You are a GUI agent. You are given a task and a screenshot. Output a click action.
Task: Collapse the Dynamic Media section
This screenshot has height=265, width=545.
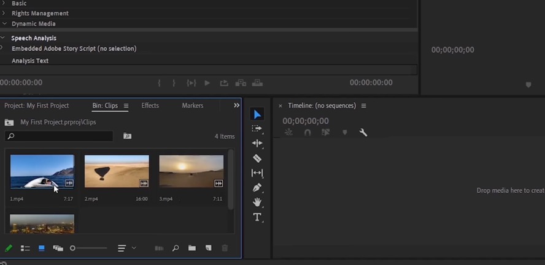pyautogui.click(x=4, y=23)
